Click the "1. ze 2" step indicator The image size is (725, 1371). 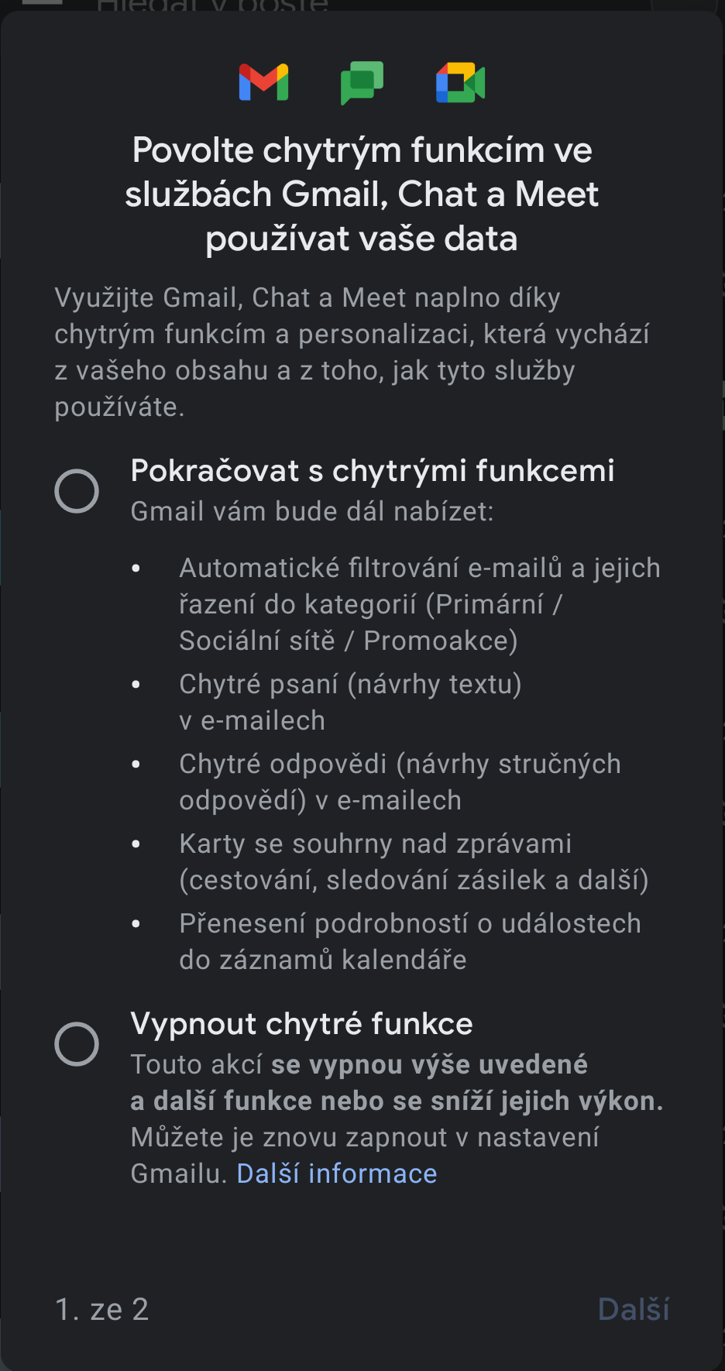click(x=102, y=1309)
